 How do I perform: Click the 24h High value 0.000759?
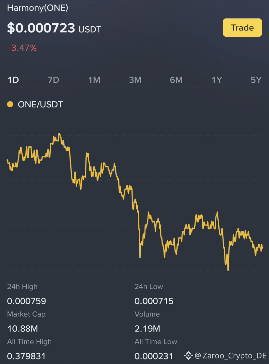click(27, 301)
